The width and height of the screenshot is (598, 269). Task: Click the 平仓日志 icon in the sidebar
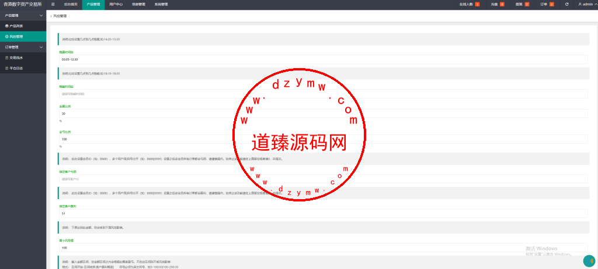pyautogui.click(x=7, y=69)
